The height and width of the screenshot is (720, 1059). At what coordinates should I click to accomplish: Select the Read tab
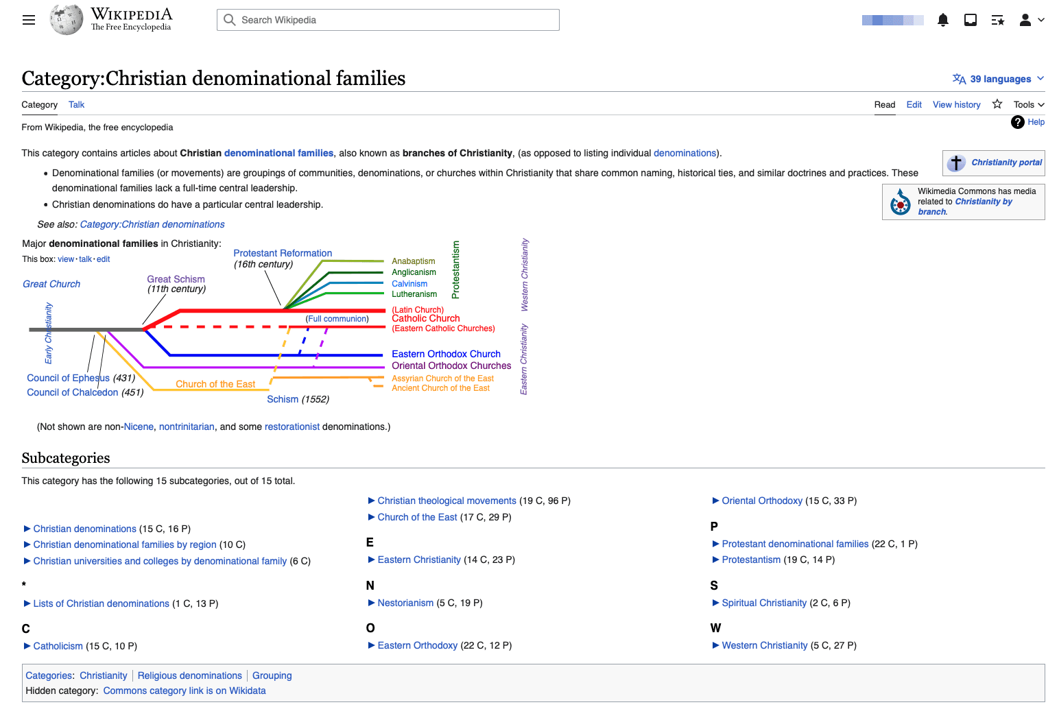tap(885, 105)
